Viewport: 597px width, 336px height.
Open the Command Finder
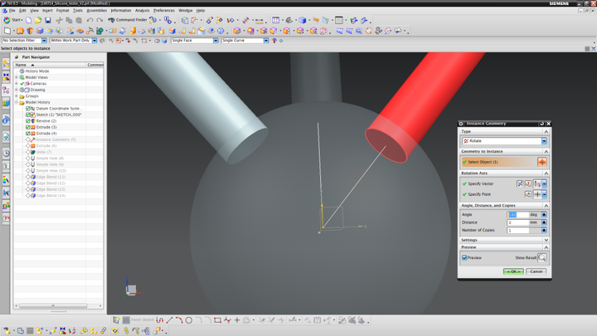coord(128,20)
